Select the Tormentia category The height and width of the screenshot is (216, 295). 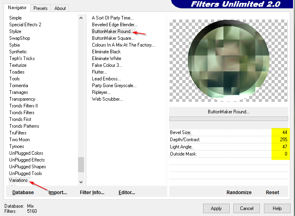tap(19, 86)
